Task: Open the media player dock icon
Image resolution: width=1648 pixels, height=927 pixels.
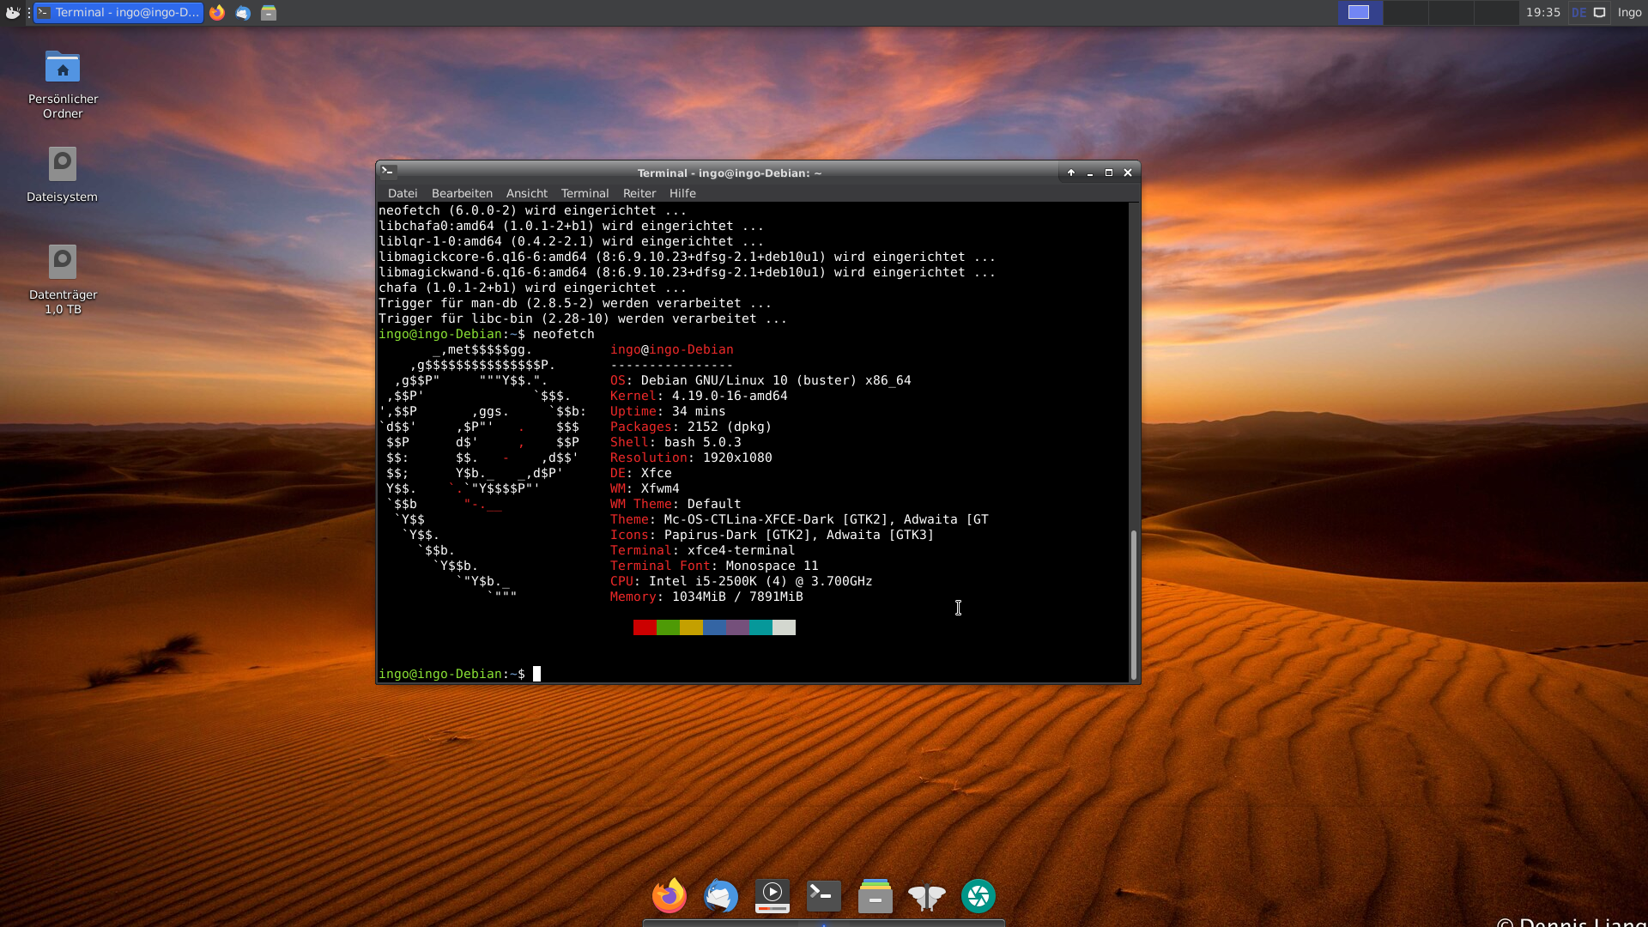Action: [x=772, y=896]
